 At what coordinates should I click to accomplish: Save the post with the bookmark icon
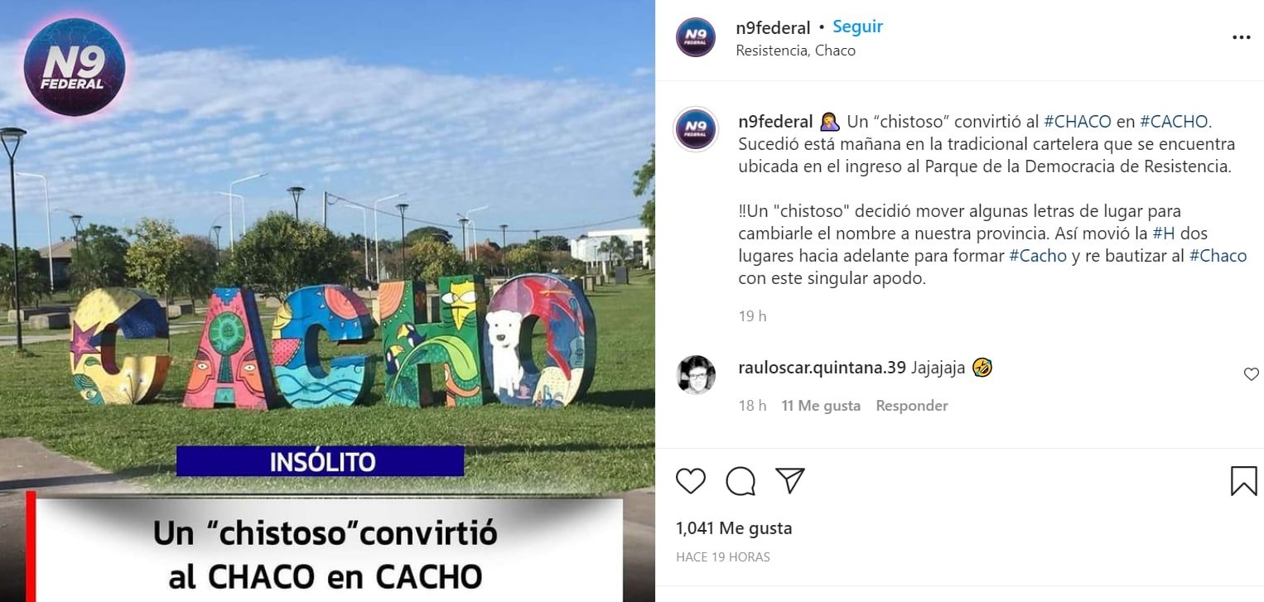tap(1243, 481)
